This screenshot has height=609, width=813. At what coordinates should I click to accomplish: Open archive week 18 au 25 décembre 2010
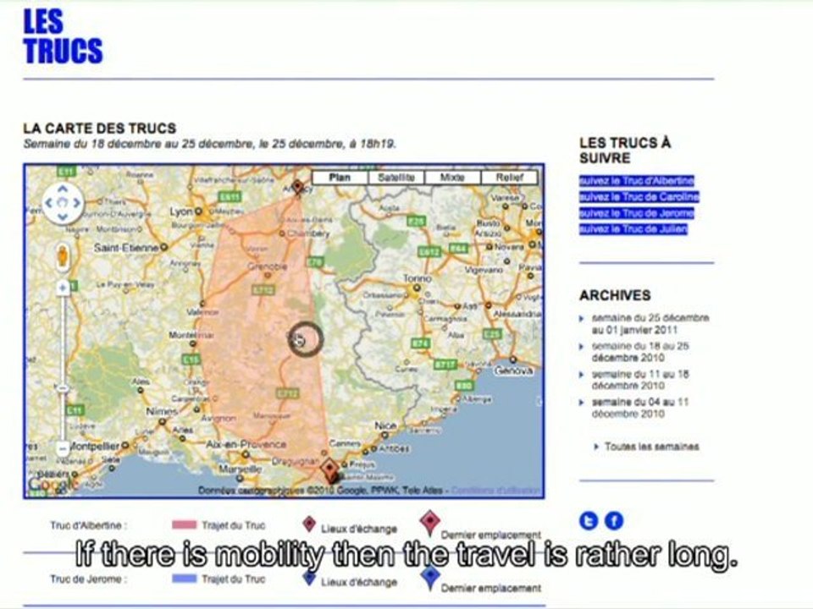[x=640, y=352]
